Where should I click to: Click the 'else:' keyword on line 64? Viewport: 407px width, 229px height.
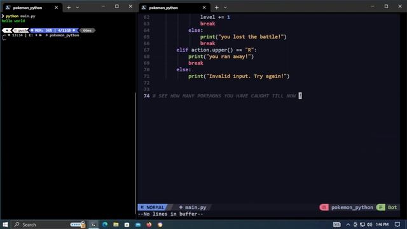click(196, 30)
